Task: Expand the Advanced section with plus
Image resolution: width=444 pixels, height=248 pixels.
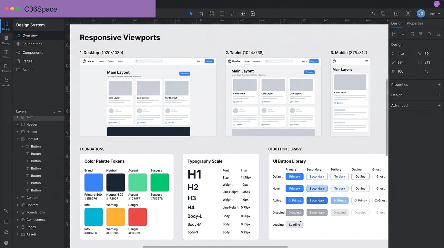Action: (439, 106)
